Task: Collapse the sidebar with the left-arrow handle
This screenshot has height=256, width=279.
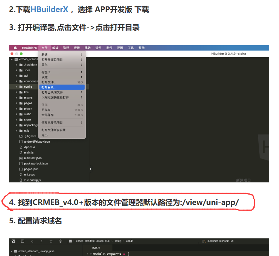Action: click(90, 169)
